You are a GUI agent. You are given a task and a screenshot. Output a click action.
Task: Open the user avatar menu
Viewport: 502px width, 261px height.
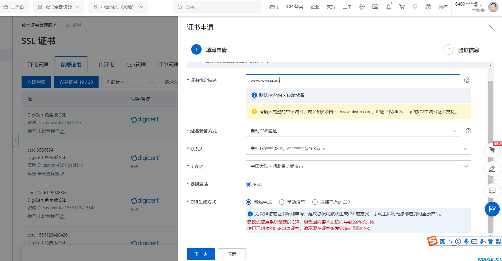click(x=493, y=7)
